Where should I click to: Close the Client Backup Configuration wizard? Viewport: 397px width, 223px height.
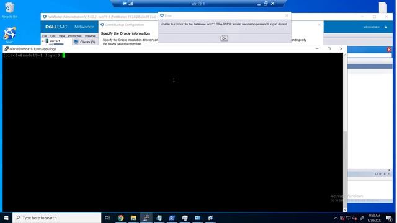pyautogui.click(x=319, y=25)
